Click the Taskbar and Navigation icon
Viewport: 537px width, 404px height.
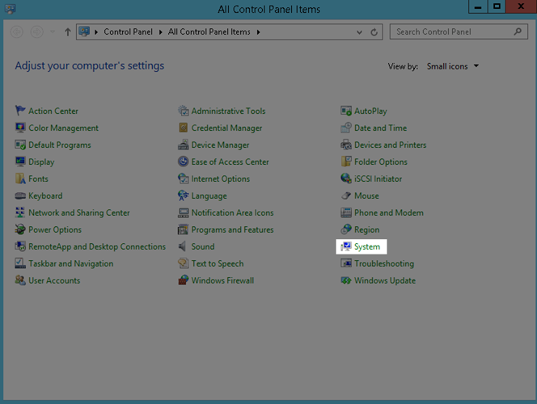pos(20,263)
